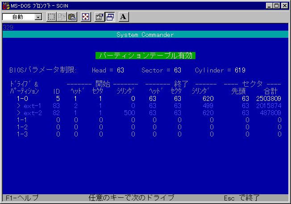291x204 pixels.
Task: Select the 1-3 partition row label
Action: [x=22, y=134]
